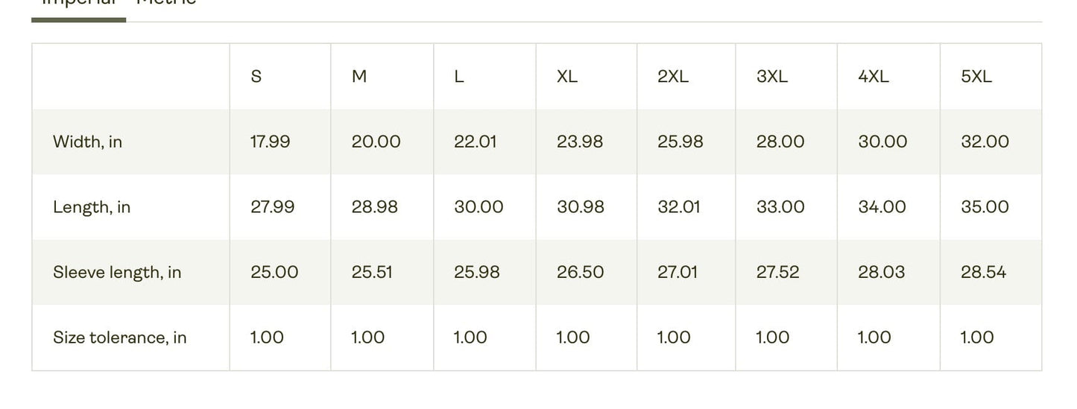Select the 28.98 length cell for M
Image resolution: width=1077 pixels, height=409 pixels.
(375, 207)
